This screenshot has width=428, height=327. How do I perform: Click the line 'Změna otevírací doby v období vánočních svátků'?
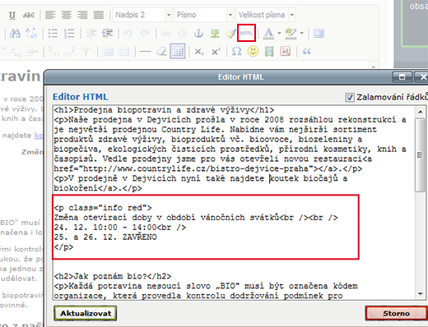point(166,218)
